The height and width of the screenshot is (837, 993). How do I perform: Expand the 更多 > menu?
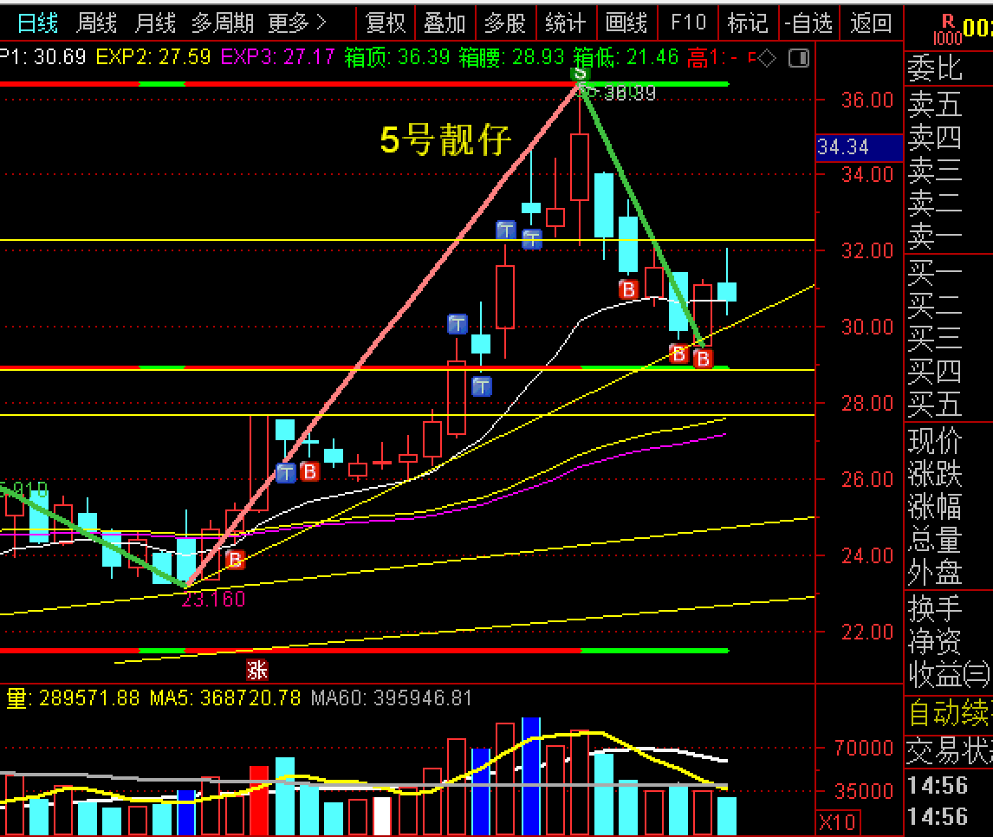296,23
